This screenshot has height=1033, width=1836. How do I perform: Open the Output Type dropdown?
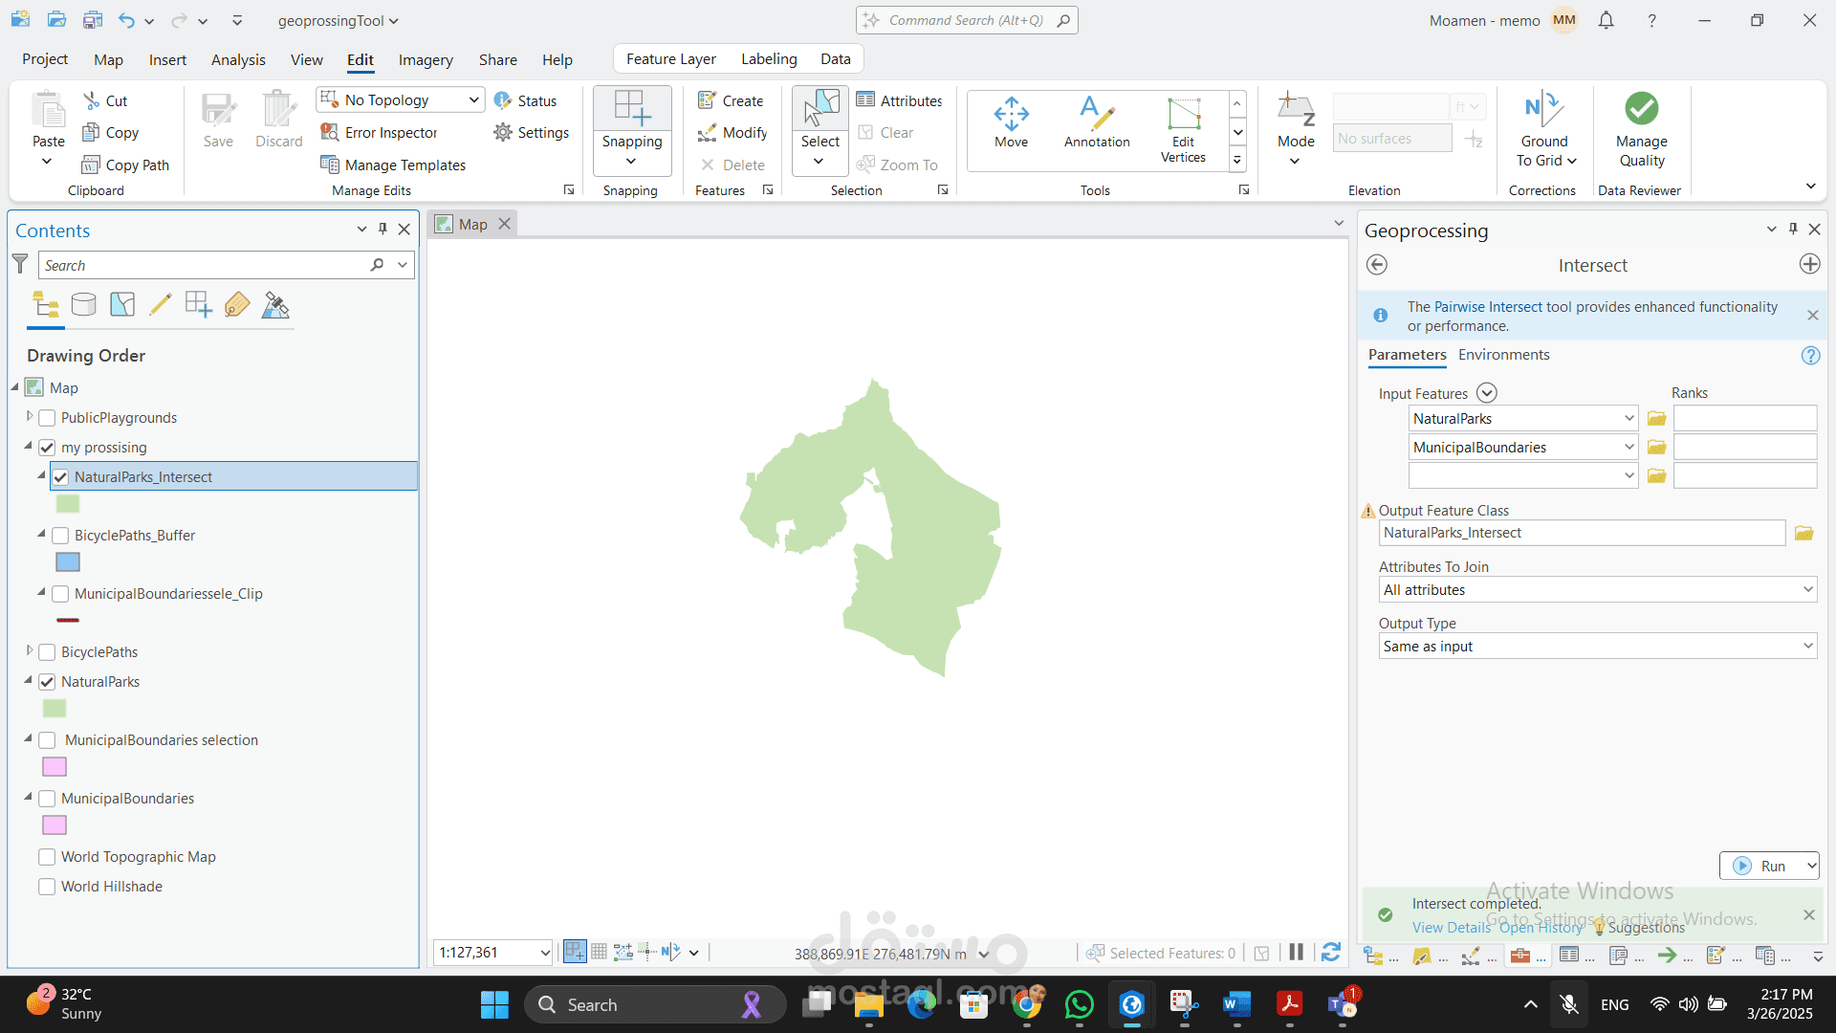click(x=1807, y=647)
